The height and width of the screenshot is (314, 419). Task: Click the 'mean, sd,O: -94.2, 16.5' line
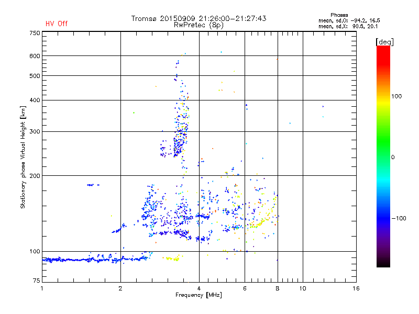pyautogui.click(x=349, y=20)
